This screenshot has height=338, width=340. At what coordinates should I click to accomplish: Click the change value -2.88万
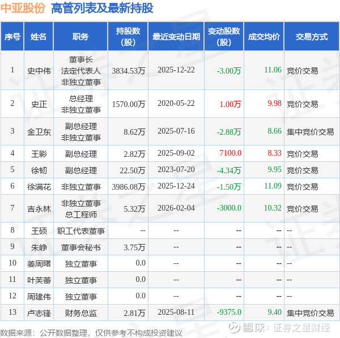click(x=229, y=132)
